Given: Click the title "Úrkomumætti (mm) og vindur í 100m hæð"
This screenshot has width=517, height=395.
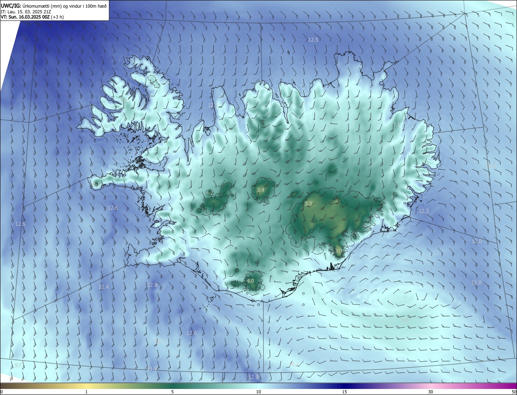Looking at the screenshot, I should [65, 6].
